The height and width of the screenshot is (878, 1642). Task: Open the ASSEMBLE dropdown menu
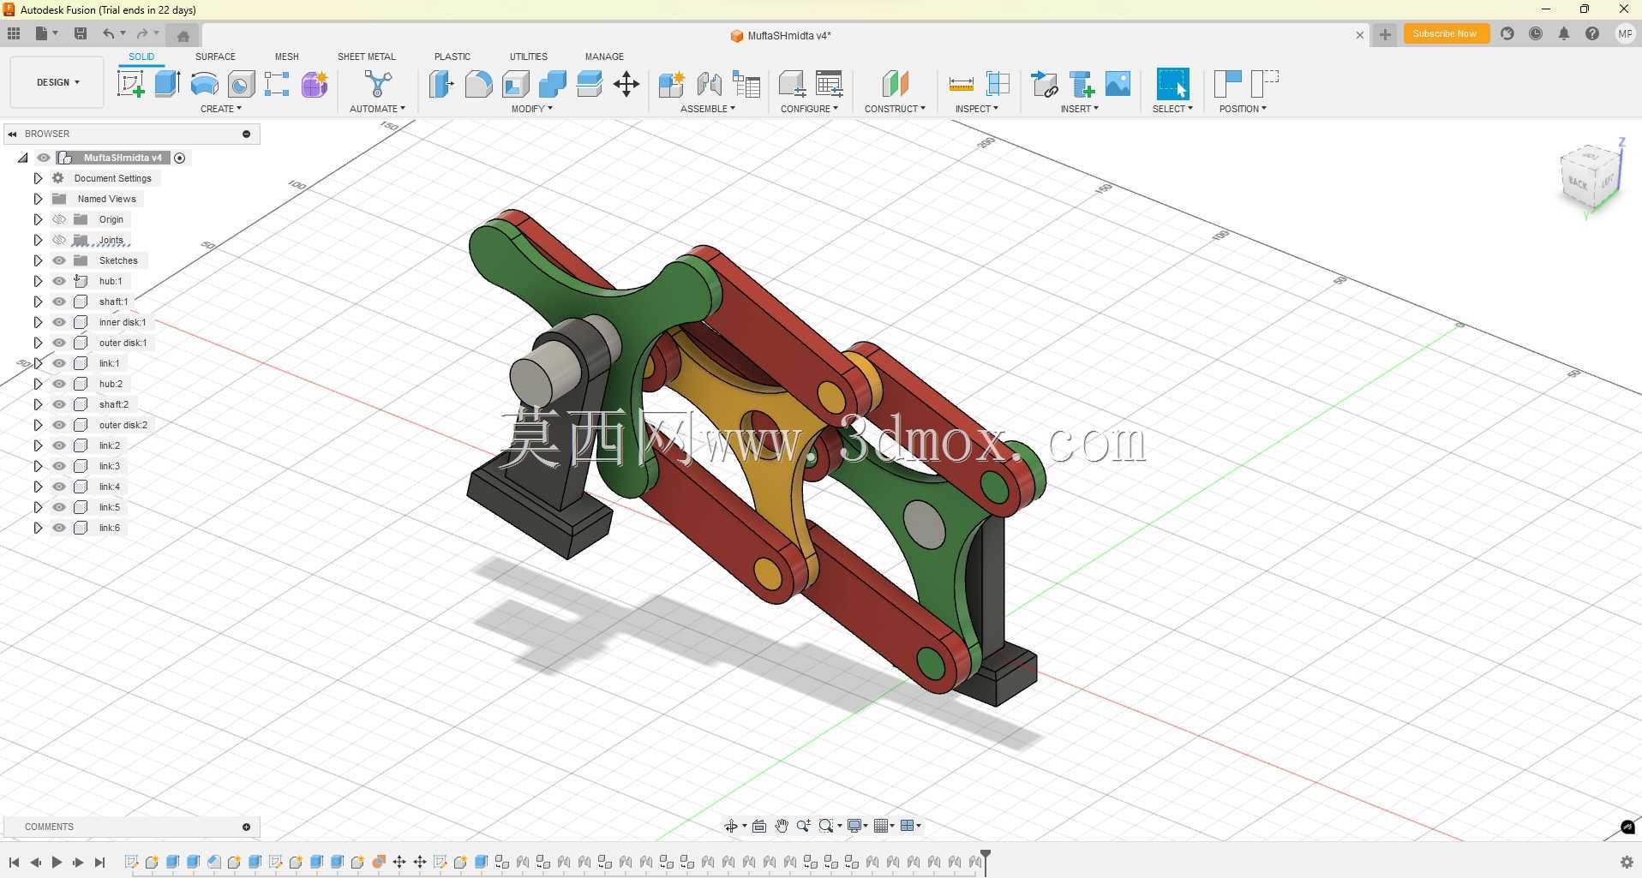(708, 109)
